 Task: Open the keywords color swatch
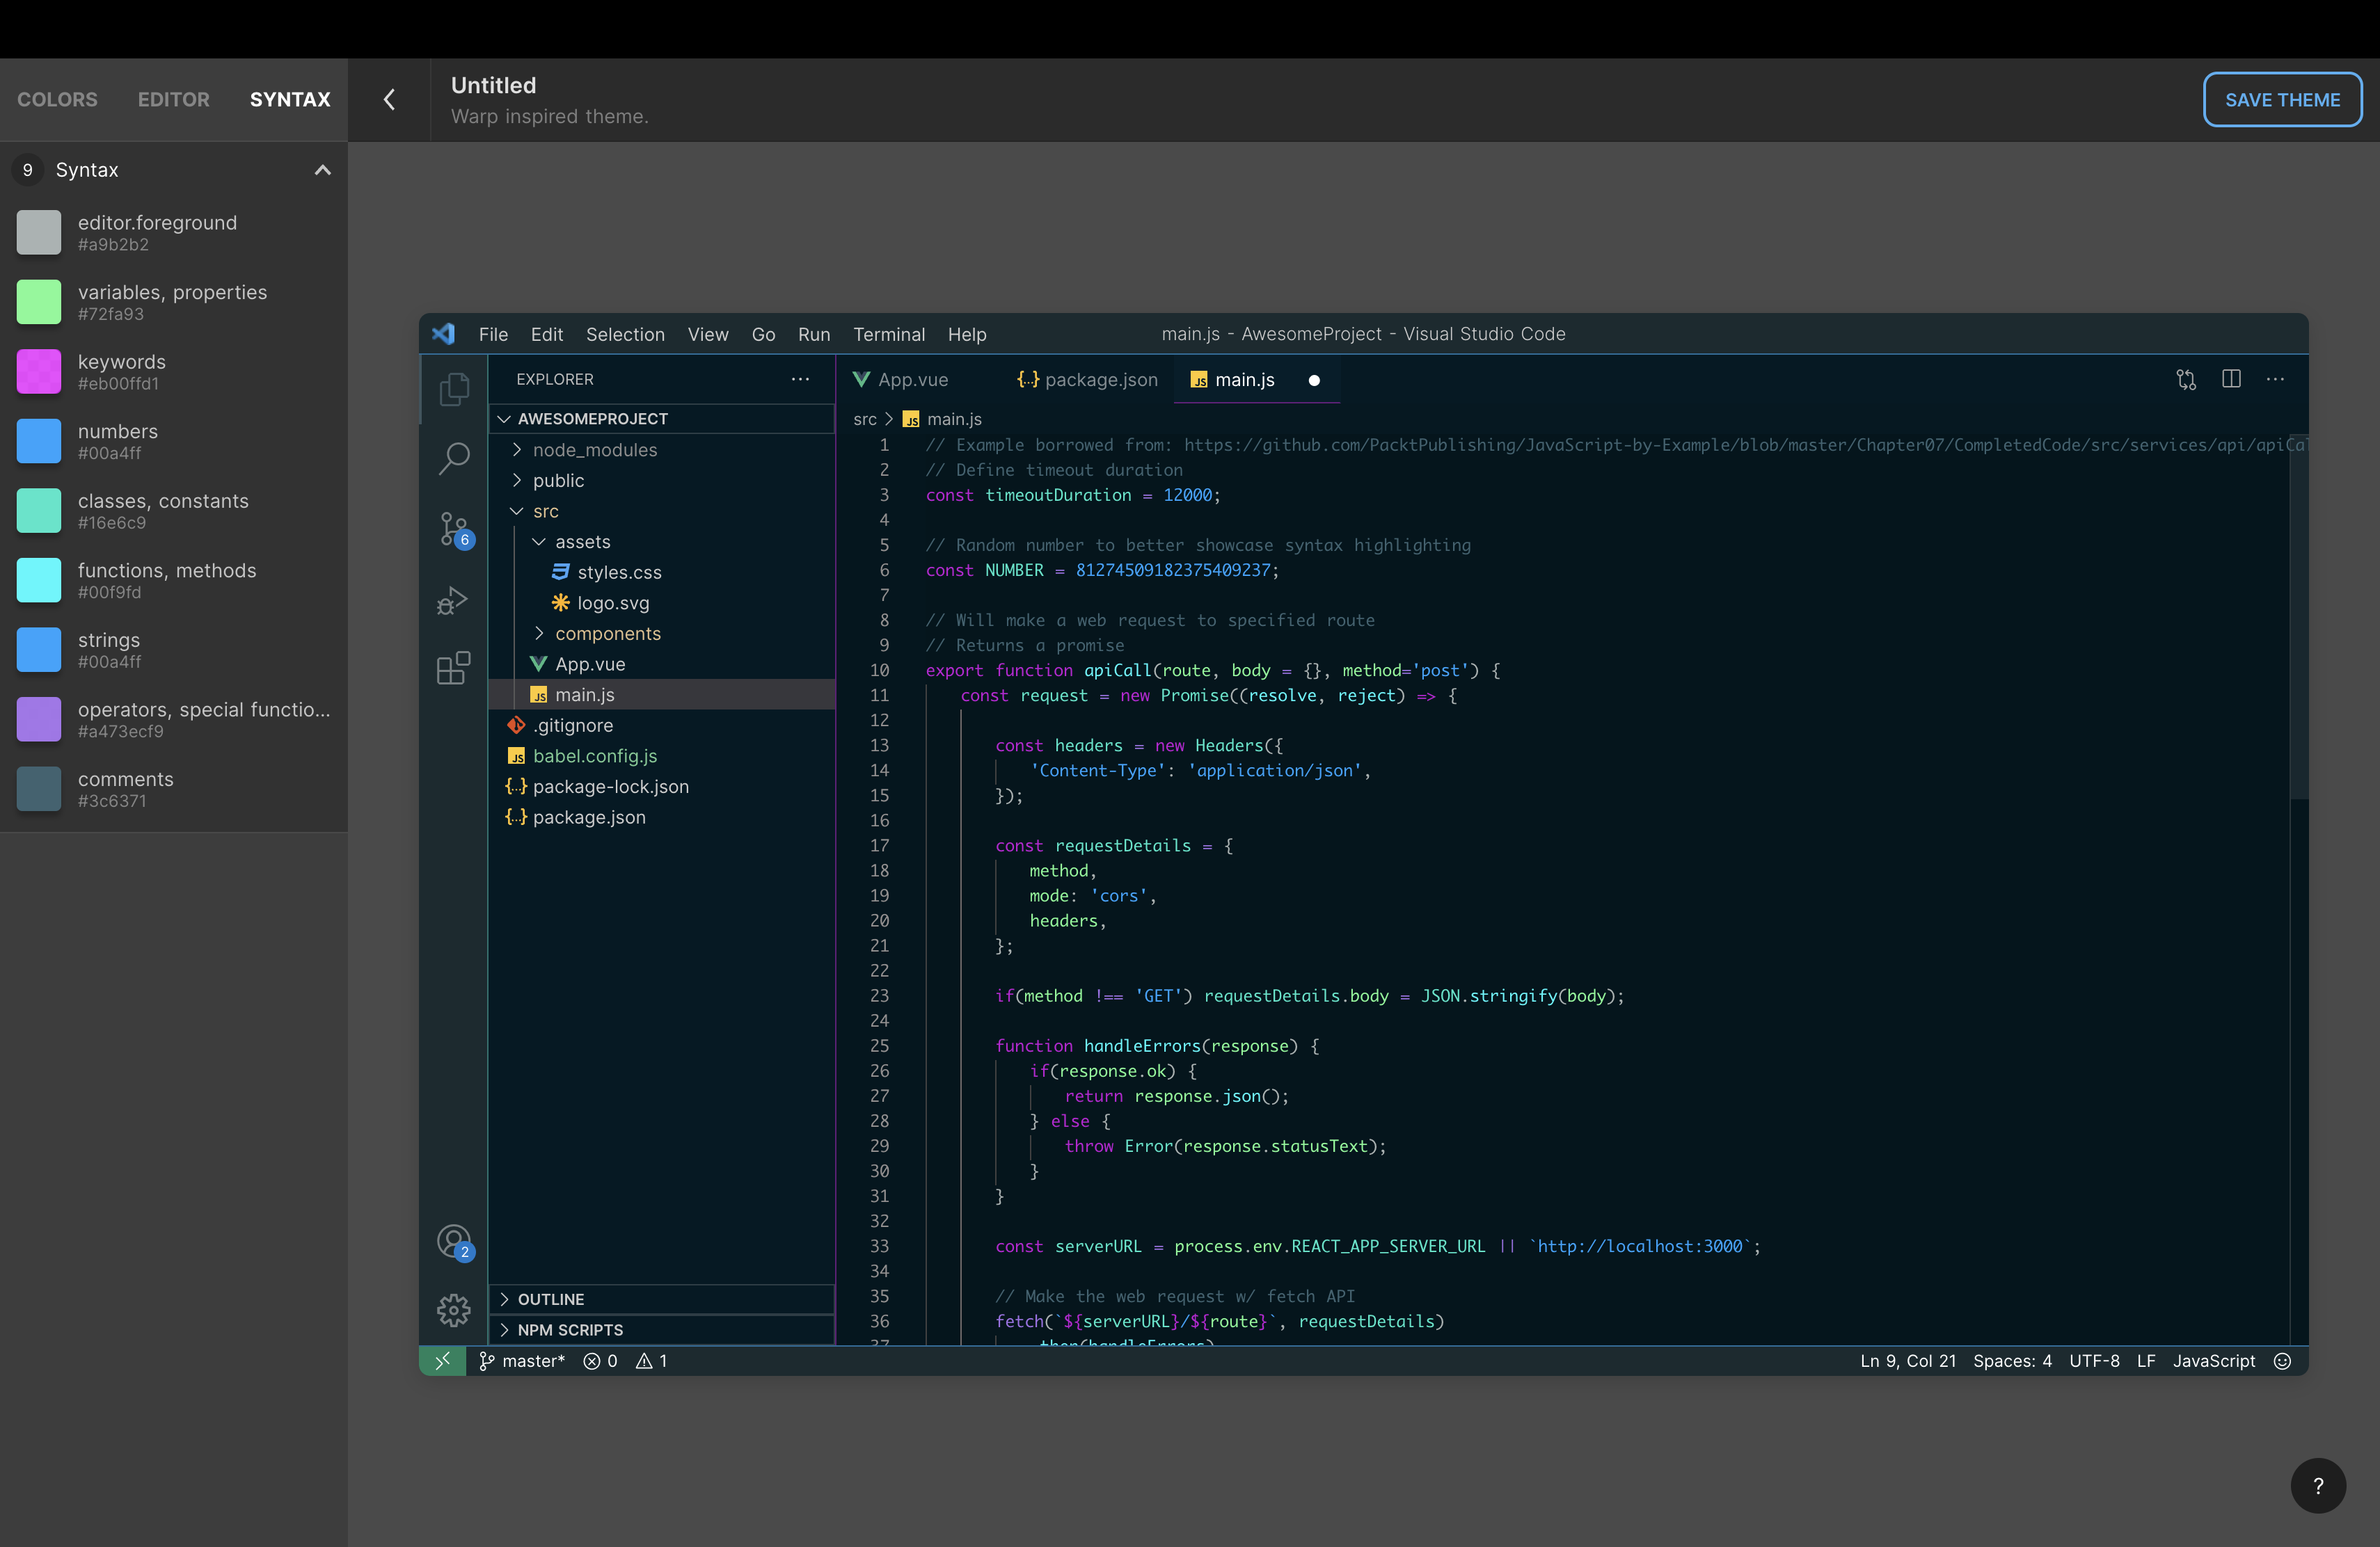click(39, 371)
